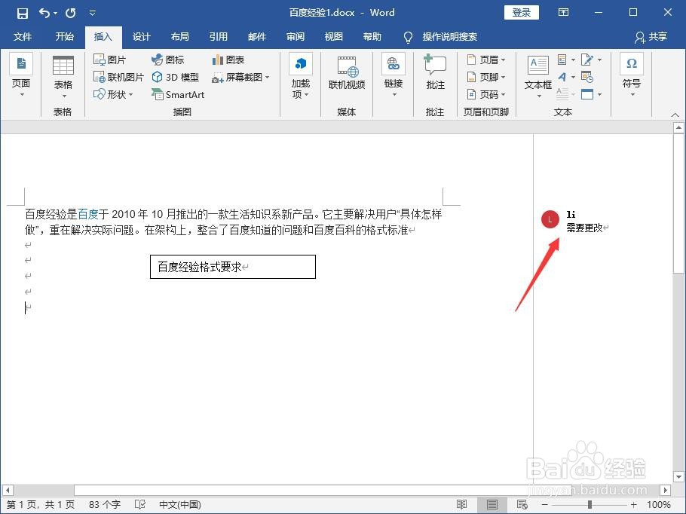Switch to read mode view
The width and height of the screenshot is (686, 514).
click(x=461, y=504)
